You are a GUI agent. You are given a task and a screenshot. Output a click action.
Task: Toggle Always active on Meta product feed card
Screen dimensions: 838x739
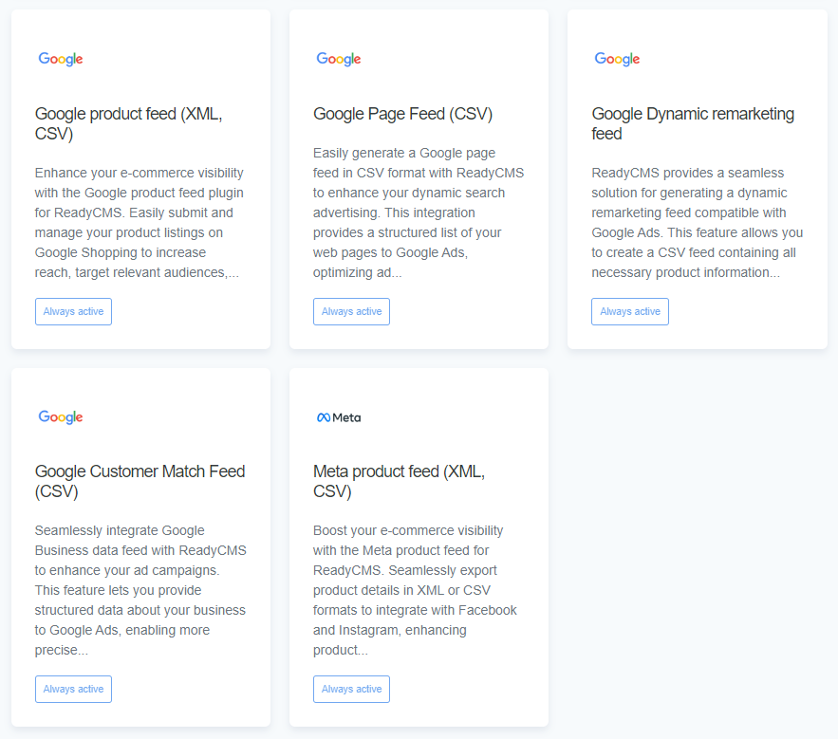351,688
